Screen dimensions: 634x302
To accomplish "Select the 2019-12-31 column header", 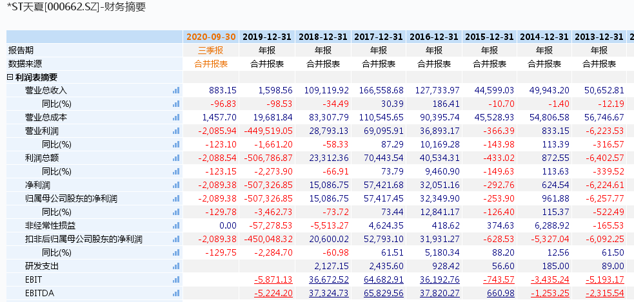I will [x=267, y=37].
